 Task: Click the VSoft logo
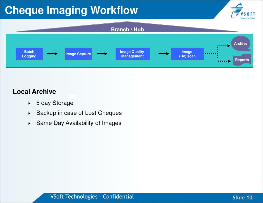click(x=243, y=11)
